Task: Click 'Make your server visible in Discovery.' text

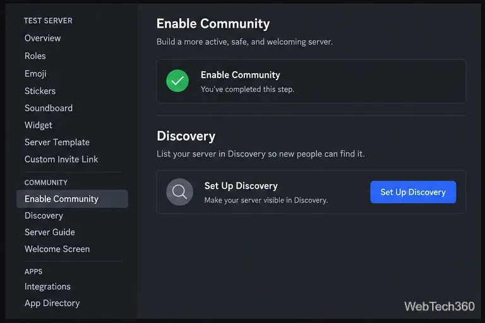Action: 266,200
